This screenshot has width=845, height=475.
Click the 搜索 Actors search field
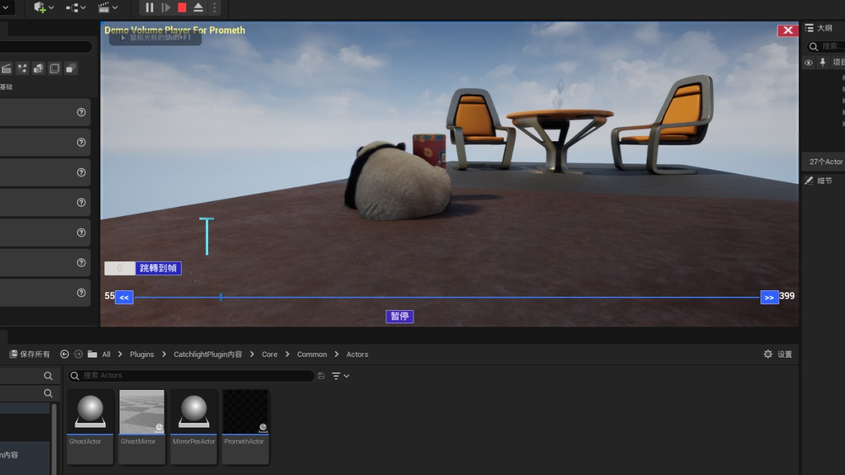[191, 375]
